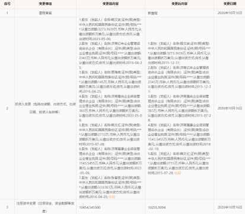Click the value 10454.545500
Image resolution: width=245 pixels, height=214 pixels.
tap(90, 207)
